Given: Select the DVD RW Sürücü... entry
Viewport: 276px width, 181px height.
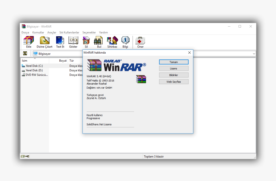Looking at the screenshot, I should point(37,75).
